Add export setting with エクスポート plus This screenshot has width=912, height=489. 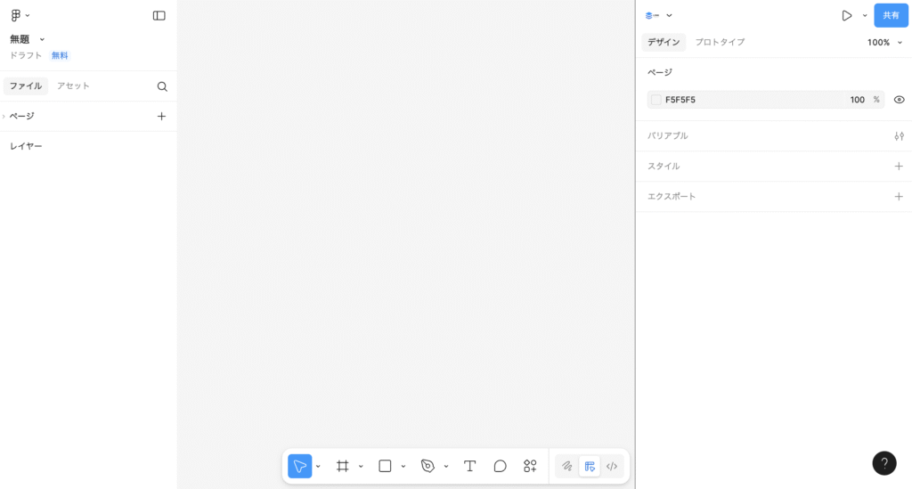[900, 197]
